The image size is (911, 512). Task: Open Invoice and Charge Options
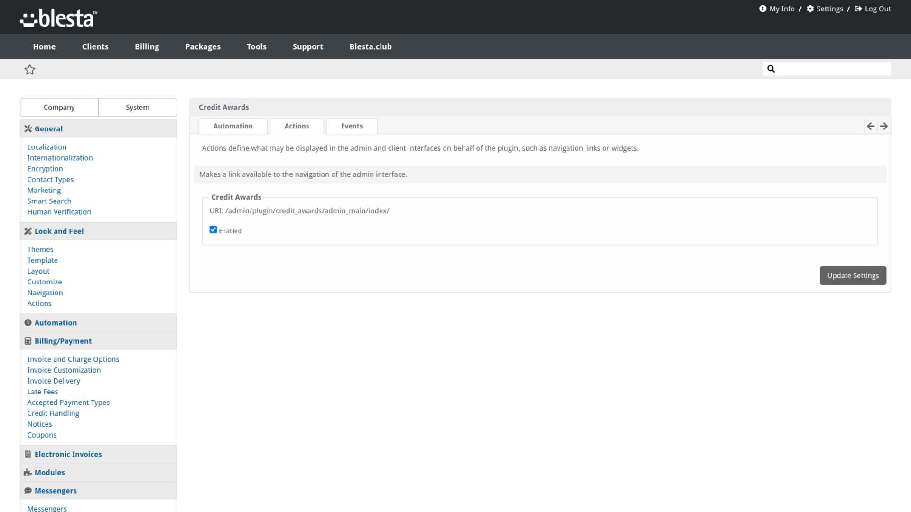(x=73, y=359)
